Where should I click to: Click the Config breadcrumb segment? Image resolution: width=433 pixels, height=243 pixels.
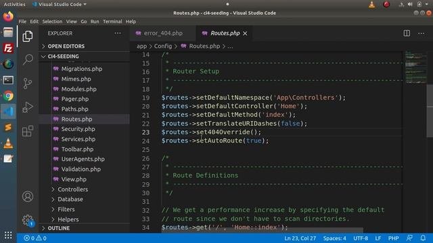pyautogui.click(x=163, y=47)
